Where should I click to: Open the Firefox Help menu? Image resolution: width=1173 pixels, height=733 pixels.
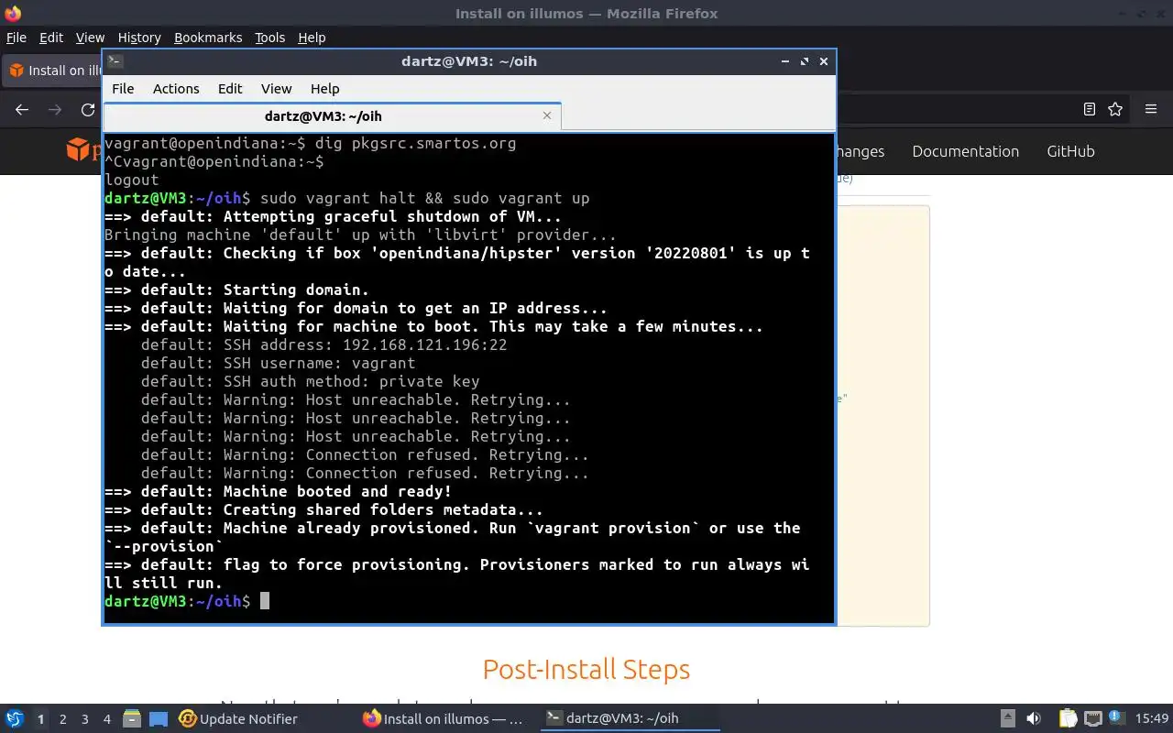312,38
